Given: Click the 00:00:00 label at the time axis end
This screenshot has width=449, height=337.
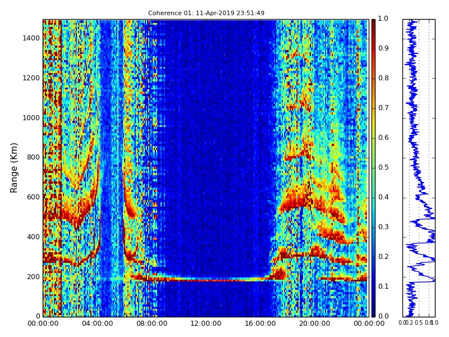Looking at the screenshot, I should tap(369, 324).
